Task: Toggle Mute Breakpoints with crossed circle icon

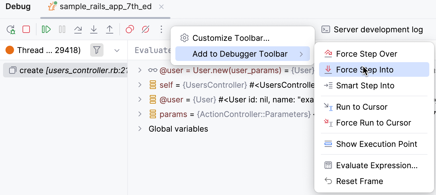Action: (145, 29)
